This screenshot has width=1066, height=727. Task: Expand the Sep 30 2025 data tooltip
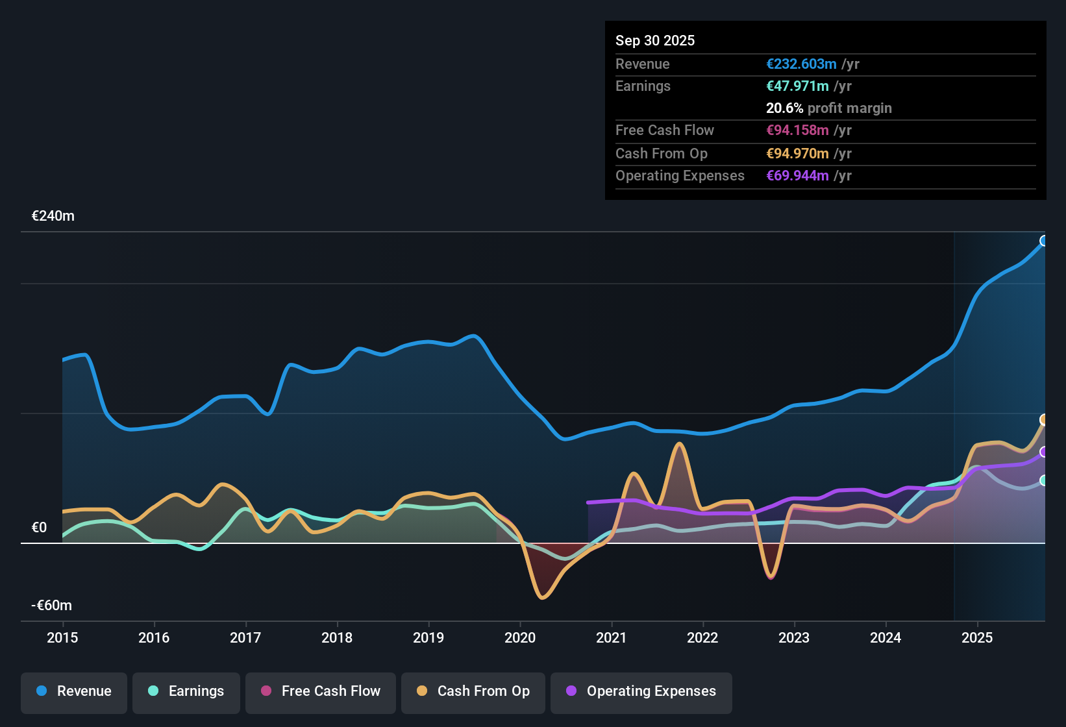[655, 40]
